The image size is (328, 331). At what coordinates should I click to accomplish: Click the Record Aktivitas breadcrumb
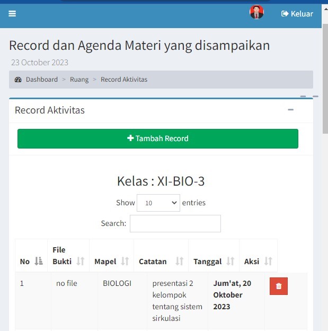point(124,80)
